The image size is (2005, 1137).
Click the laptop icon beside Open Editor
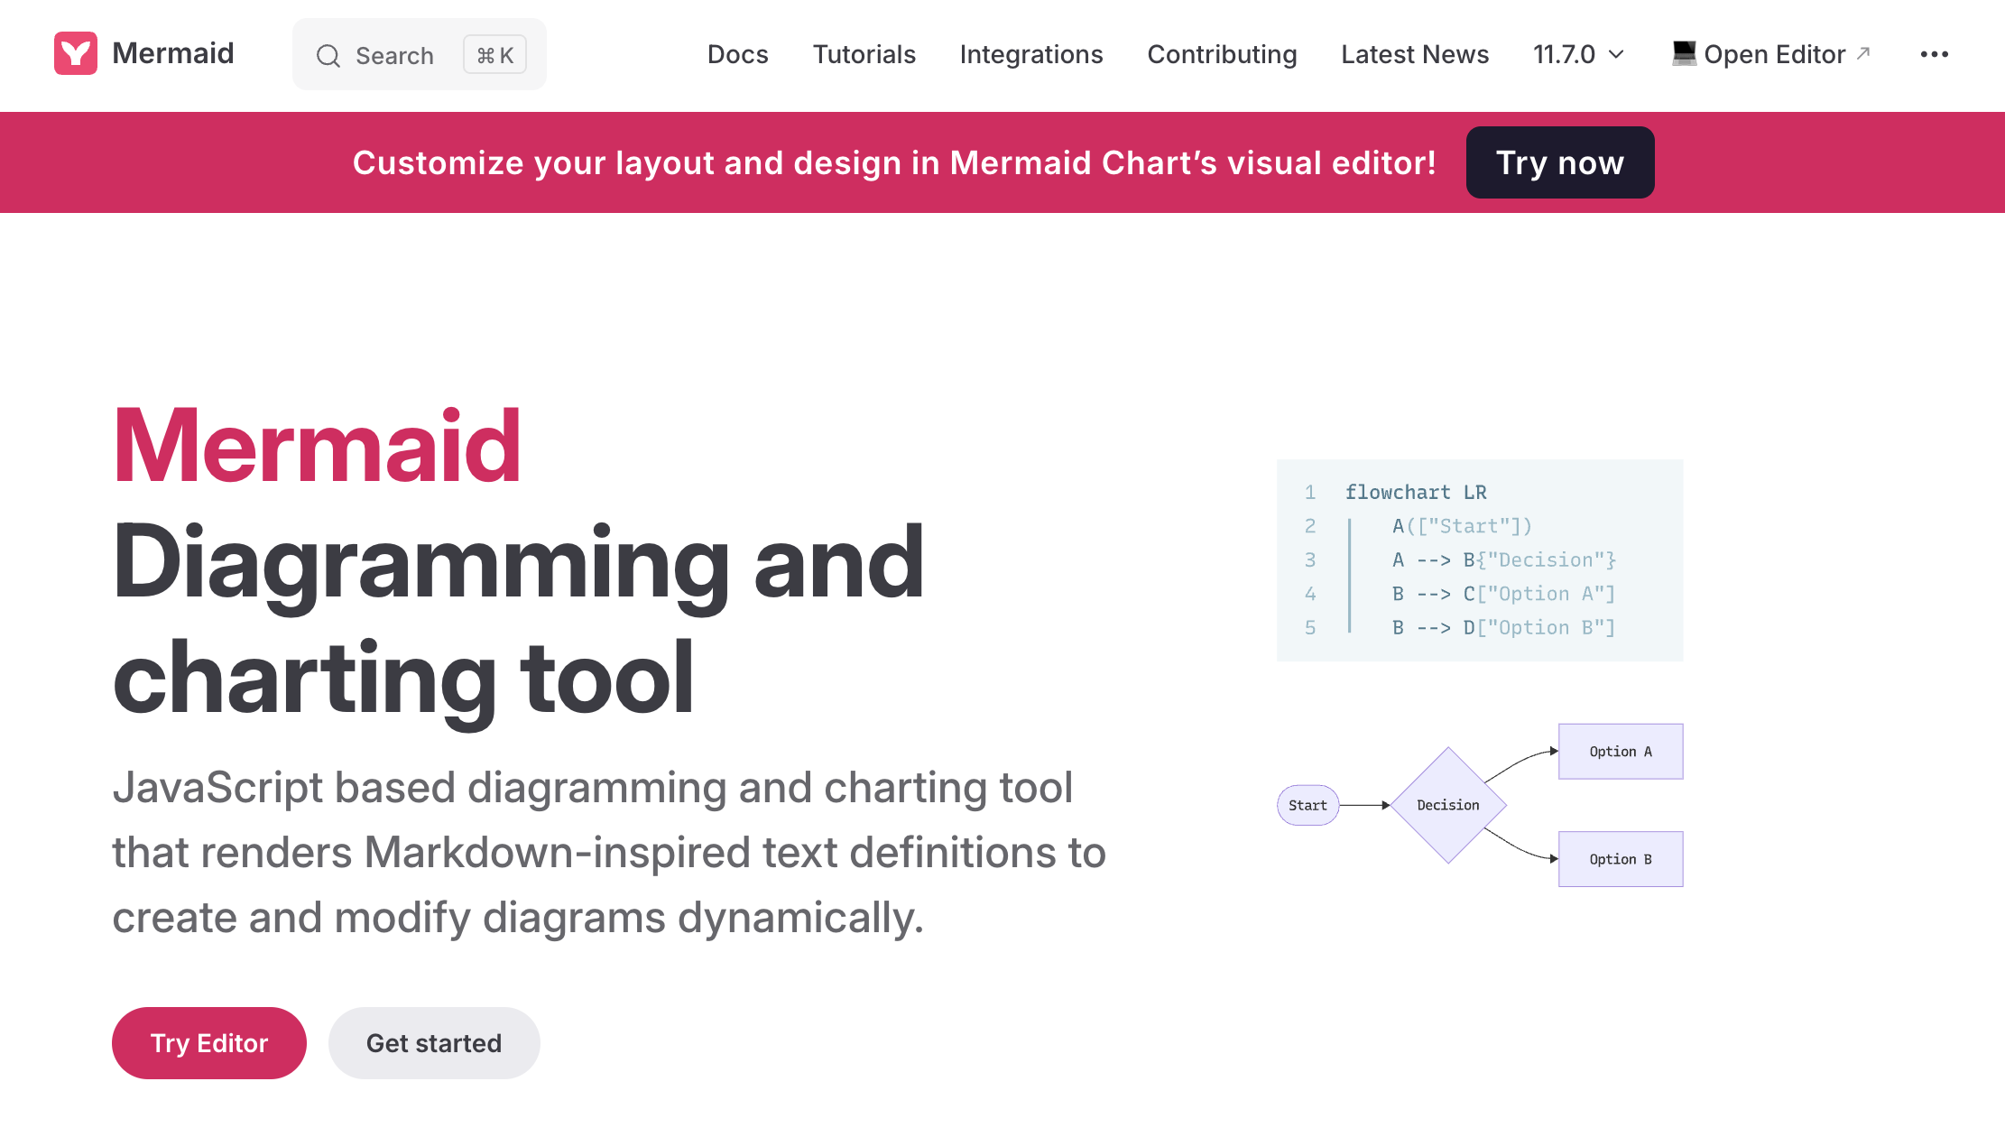point(1684,53)
